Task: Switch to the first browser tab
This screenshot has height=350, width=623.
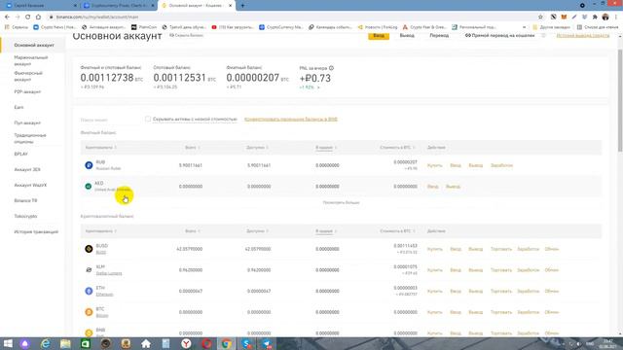Action: point(40,6)
